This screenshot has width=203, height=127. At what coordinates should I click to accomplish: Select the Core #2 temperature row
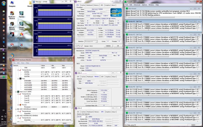42,100
